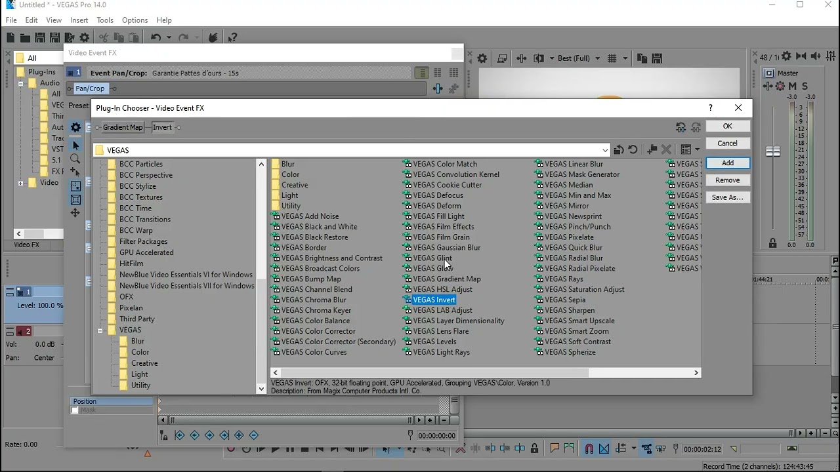Select the normal edit arrow tool in Pan/Crop
This screenshot has width=840, height=472.
pyautogui.click(x=75, y=145)
